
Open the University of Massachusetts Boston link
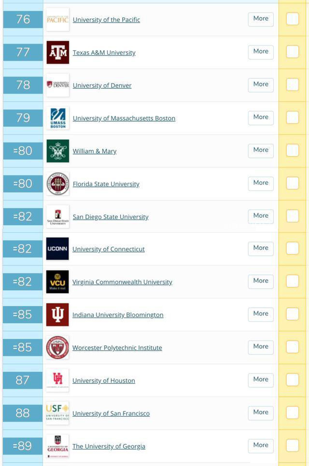point(124,118)
